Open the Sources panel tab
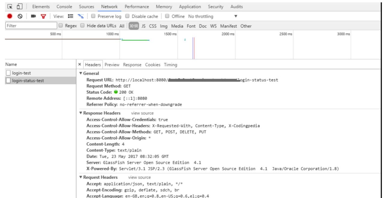Viewport: 384px width, 198px height. pos(86,7)
